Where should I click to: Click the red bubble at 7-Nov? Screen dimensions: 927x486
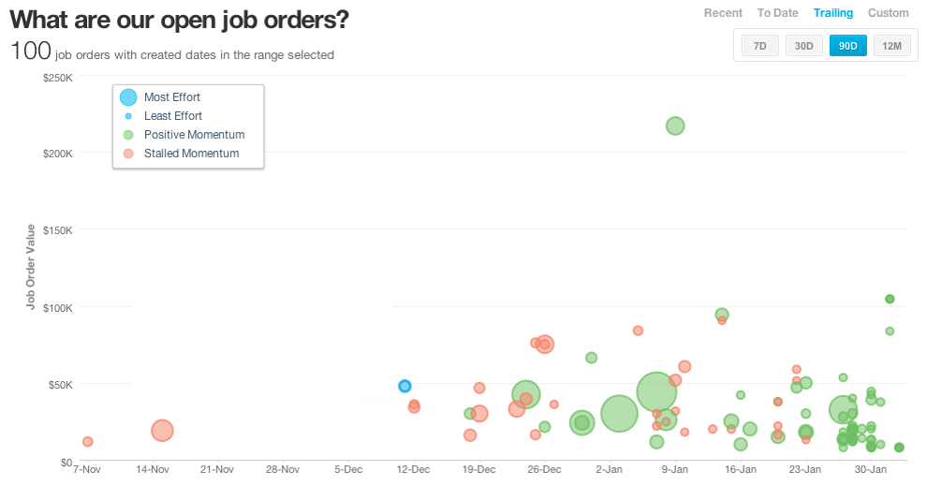click(87, 441)
